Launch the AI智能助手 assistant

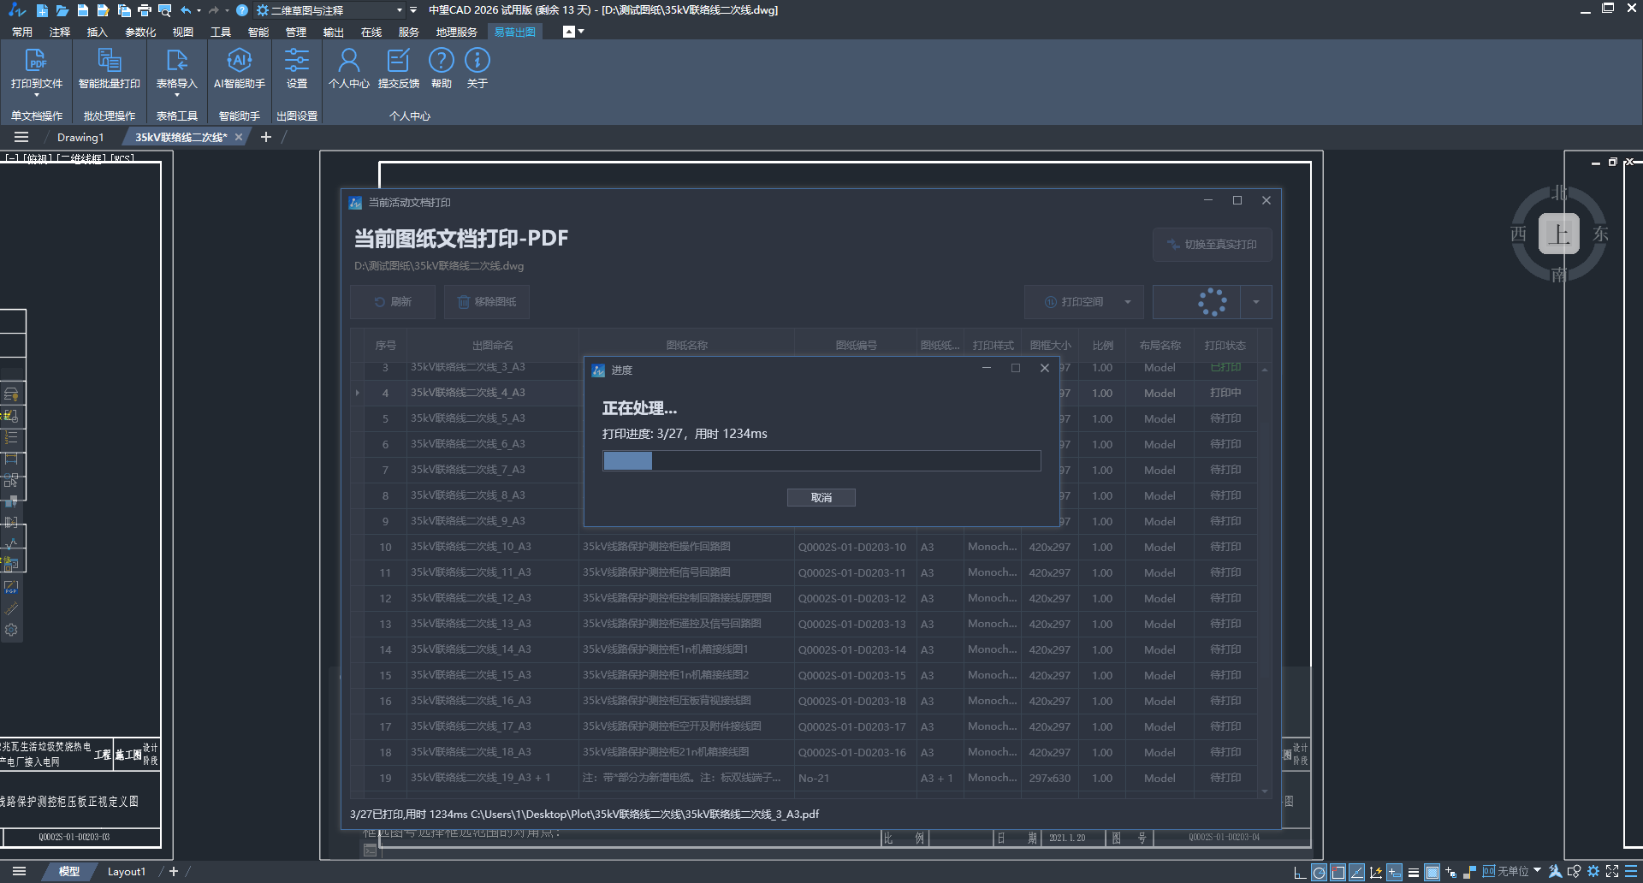(239, 62)
